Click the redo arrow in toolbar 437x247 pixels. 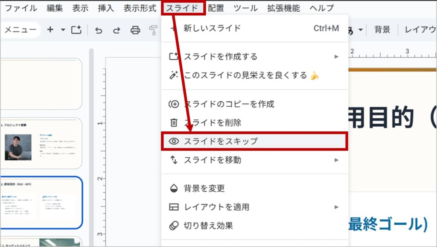(x=117, y=30)
